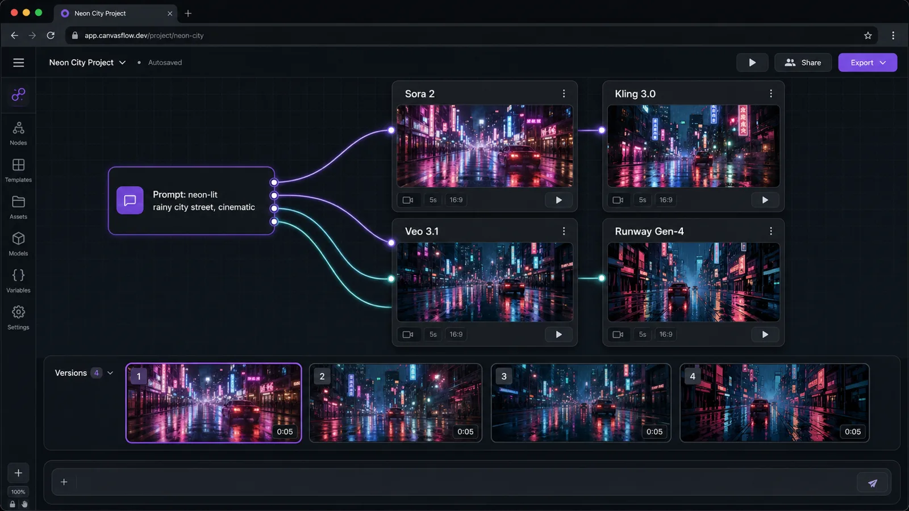The height and width of the screenshot is (511, 909).
Task: Reload the page
Action: tap(51, 35)
